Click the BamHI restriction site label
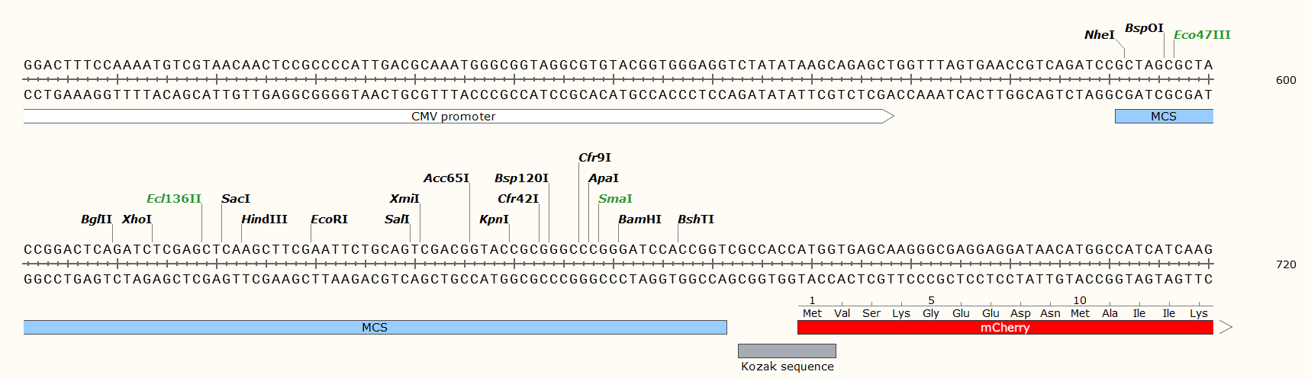Screen dimensions: 1311x378 pos(639,219)
